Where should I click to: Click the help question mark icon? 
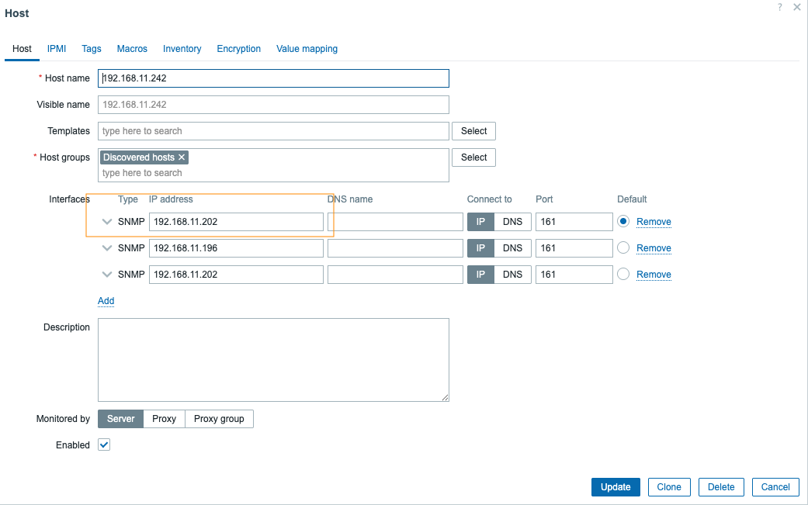coord(780,7)
